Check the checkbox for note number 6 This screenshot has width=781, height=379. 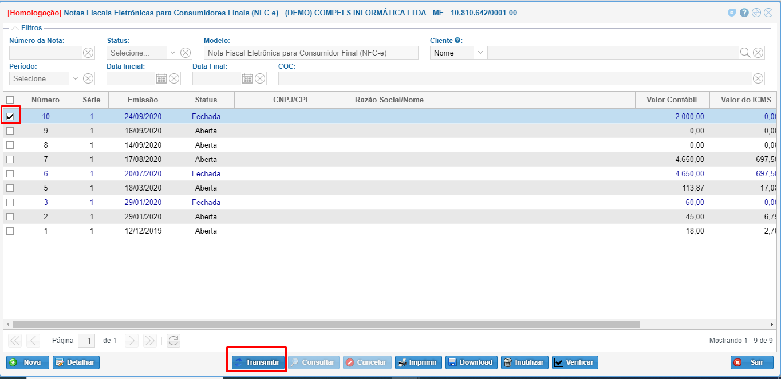click(10, 173)
